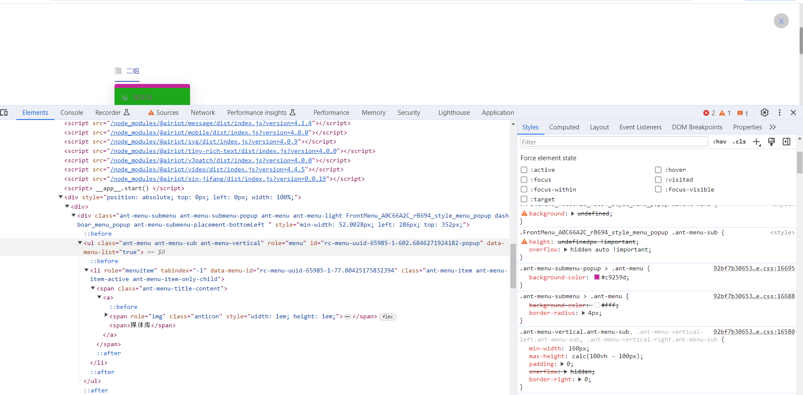
Task: Click the Styles Filter input field
Action: [614, 142]
